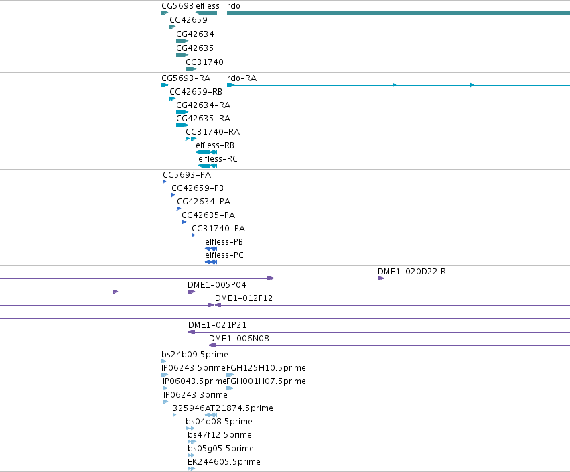Click the CG5693-RA transcript label
Screen dimensions: 570x472
tap(186, 78)
